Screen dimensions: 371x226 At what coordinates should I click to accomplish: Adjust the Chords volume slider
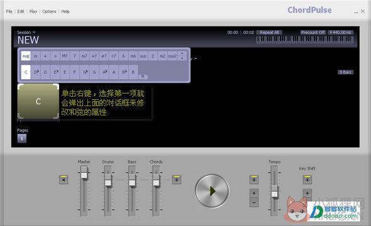(156, 183)
